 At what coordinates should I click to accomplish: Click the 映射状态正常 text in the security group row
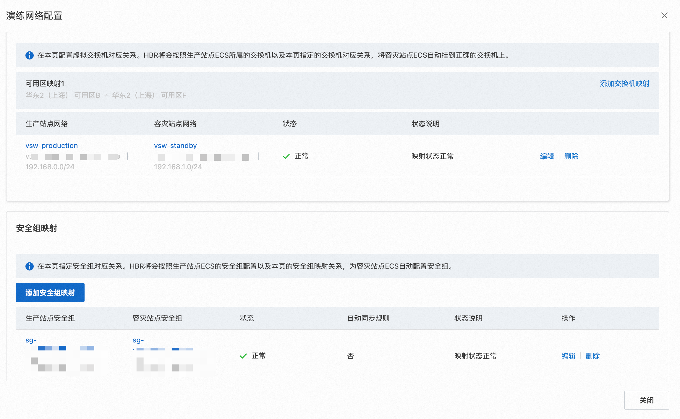[475, 356]
